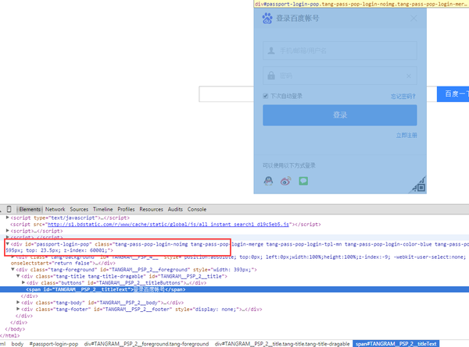The width and height of the screenshot is (469, 347).
Task: Click the div#TANGRAM__PSP_2__foreground breadcrumb
Action: [146, 344]
